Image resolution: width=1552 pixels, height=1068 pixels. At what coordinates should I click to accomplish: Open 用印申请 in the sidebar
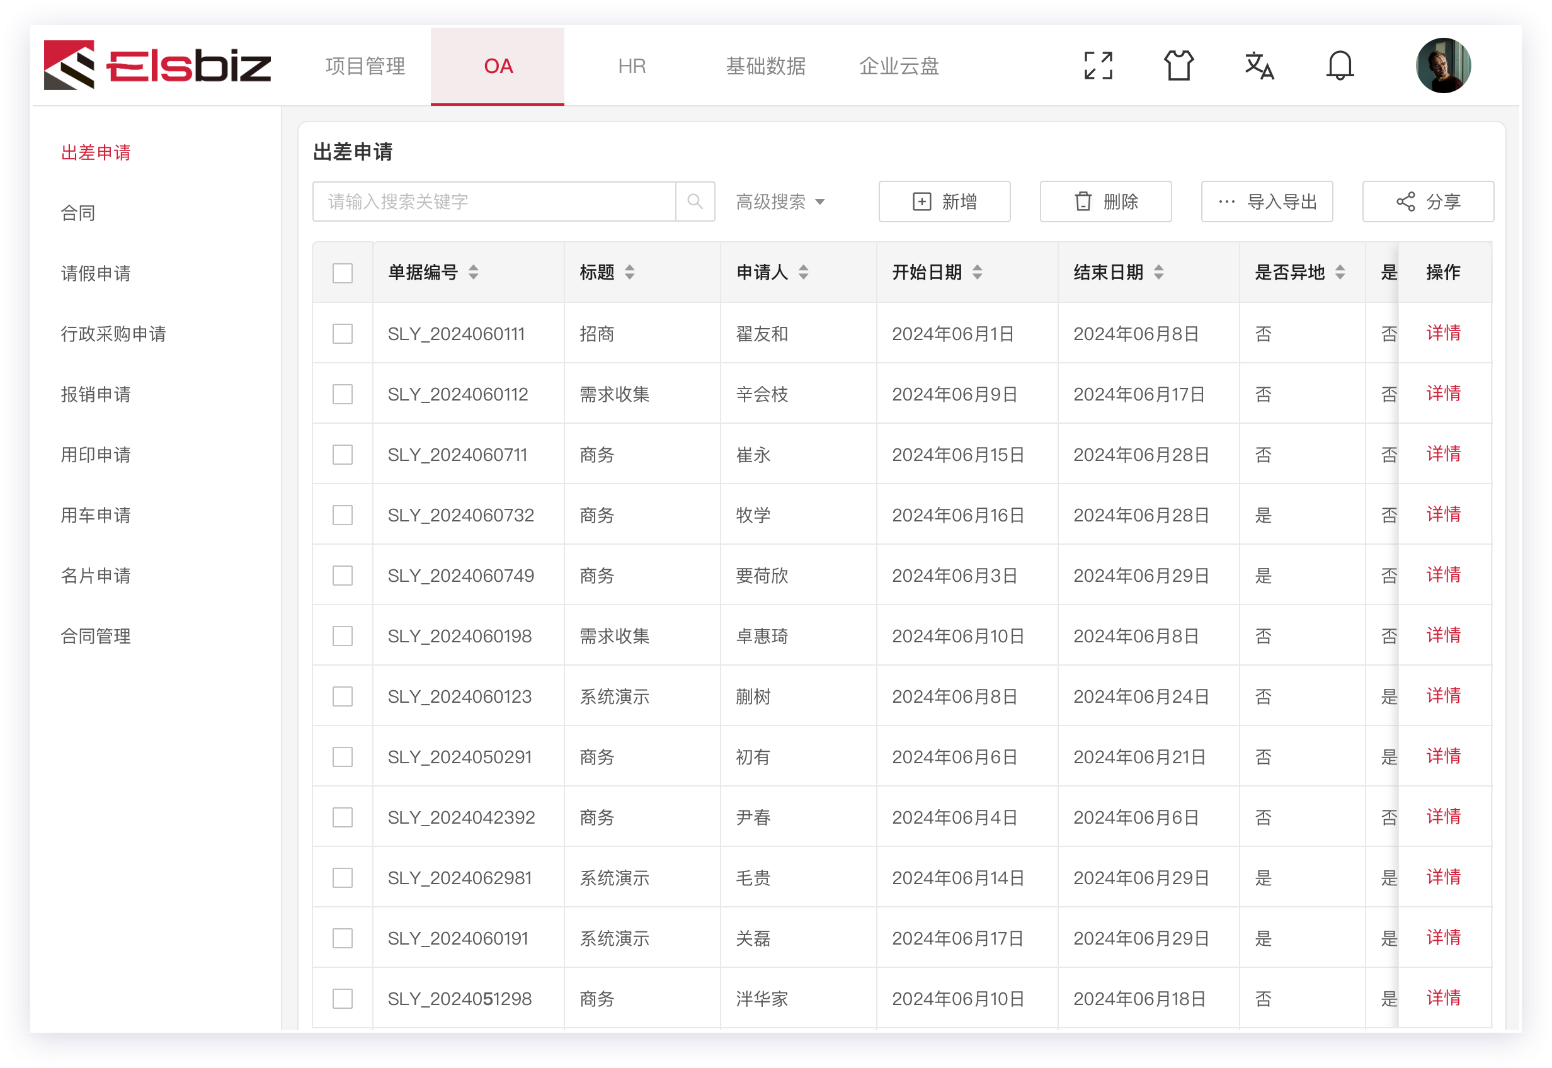click(x=96, y=455)
